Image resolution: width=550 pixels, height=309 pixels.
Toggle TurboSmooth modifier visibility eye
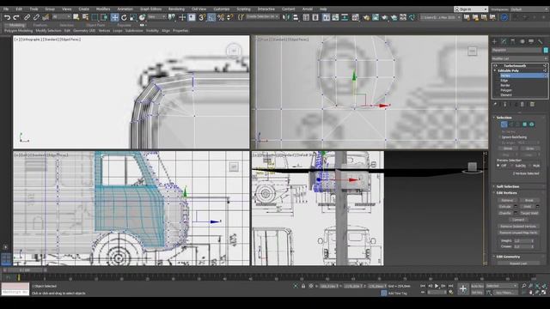(496, 65)
